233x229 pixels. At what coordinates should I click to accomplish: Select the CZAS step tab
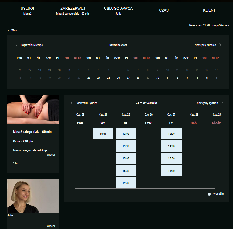tap(164, 10)
